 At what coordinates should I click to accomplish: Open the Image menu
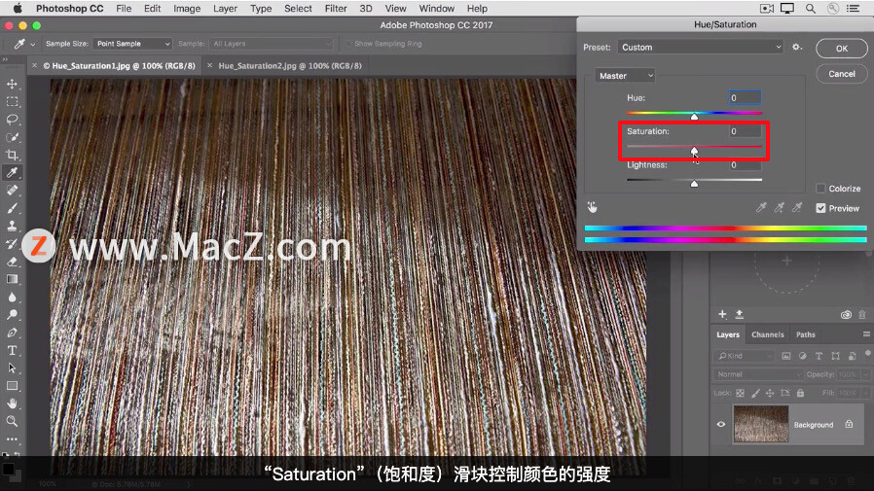coord(187,9)
